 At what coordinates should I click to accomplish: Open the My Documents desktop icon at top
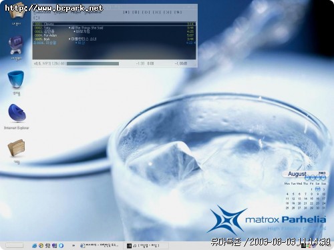tap(16, 13)
